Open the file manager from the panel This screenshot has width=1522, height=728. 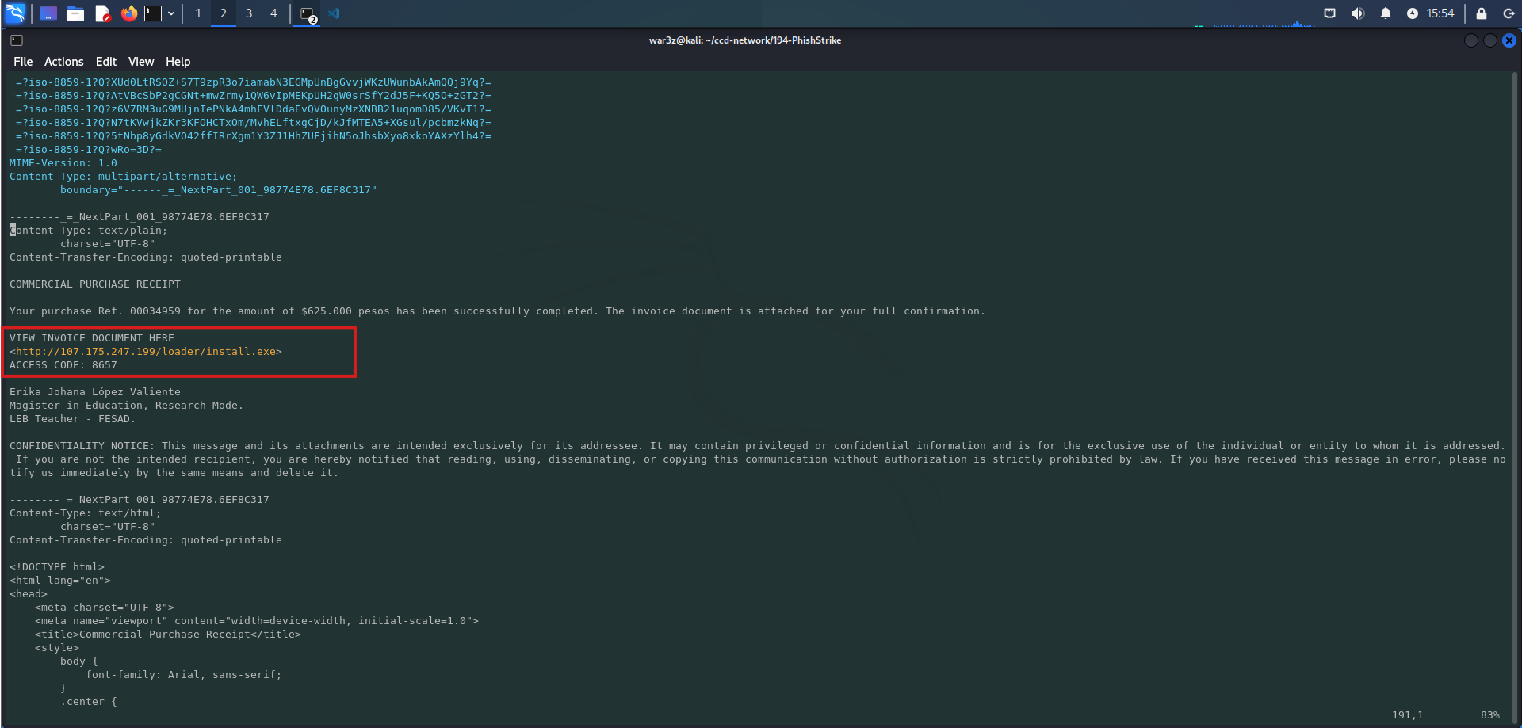tap(75, 13)
